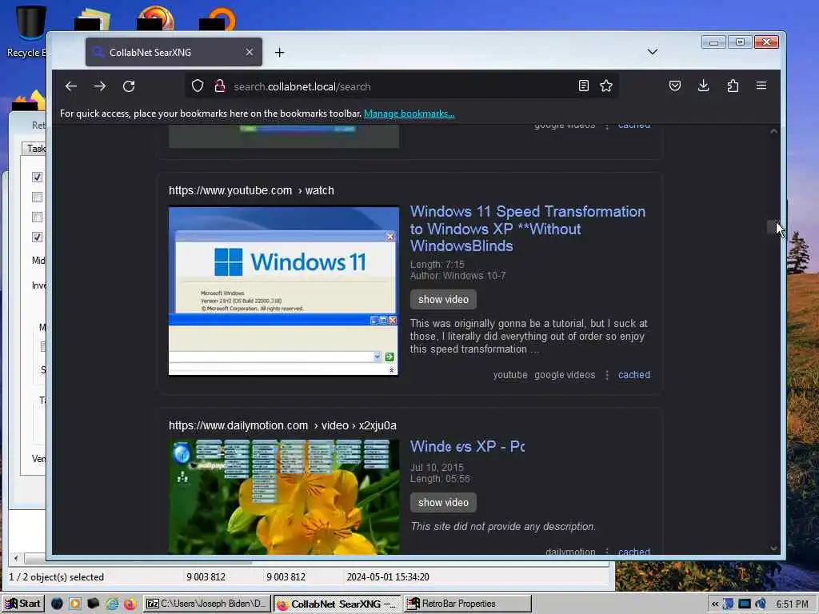Reload the page with the refresh icon
Image resolution: width=819 pixels, height=614 pixels.
129,86
